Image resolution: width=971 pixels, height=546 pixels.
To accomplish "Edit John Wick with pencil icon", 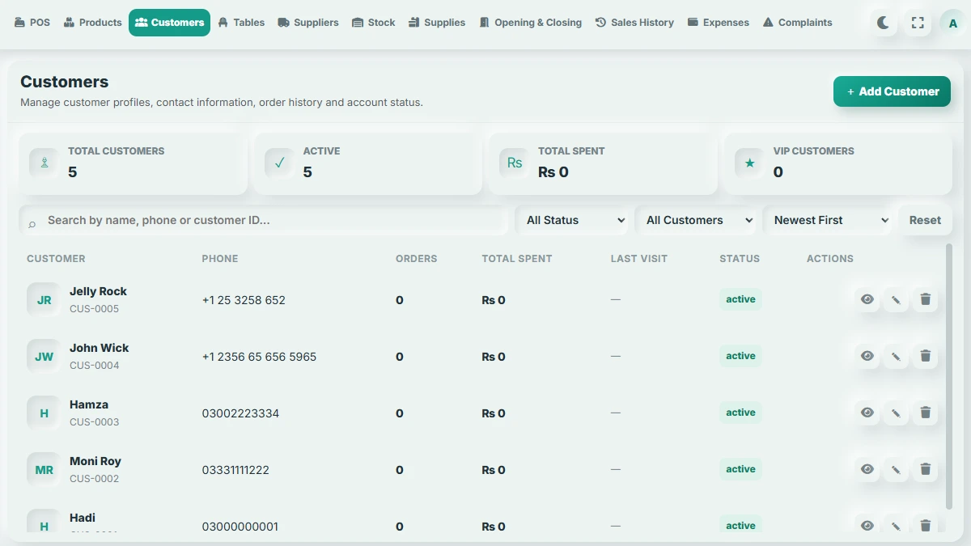I will pyautogui.click(x=896, y=356).
